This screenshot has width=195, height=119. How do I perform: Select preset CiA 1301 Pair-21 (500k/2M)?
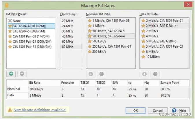tap(31, 42)
